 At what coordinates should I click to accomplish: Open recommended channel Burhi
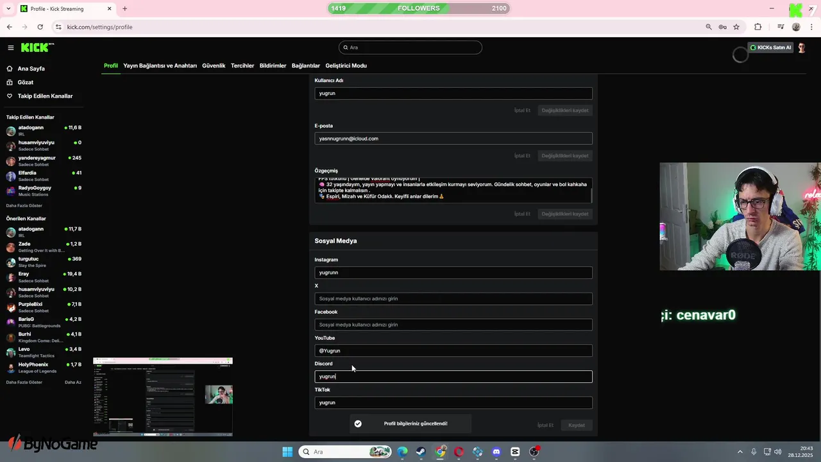[44, 337]
